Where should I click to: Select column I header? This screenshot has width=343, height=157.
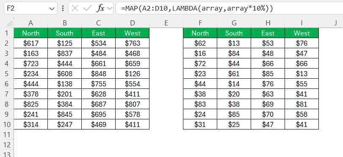click(302, 23)
